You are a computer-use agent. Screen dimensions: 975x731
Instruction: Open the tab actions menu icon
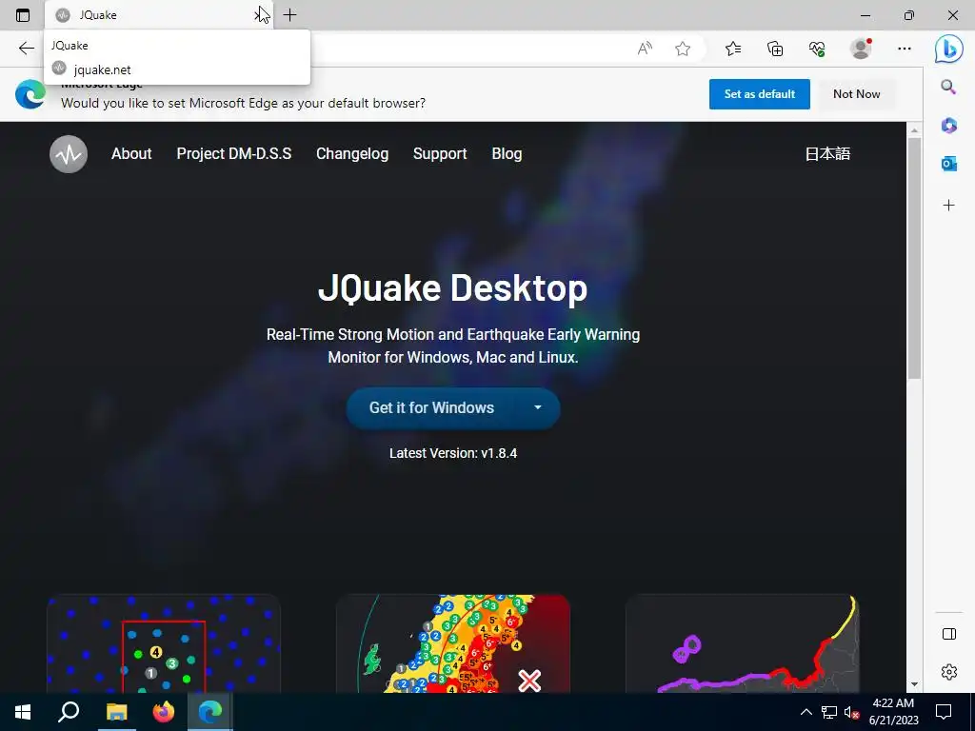(x=23, y=15)
